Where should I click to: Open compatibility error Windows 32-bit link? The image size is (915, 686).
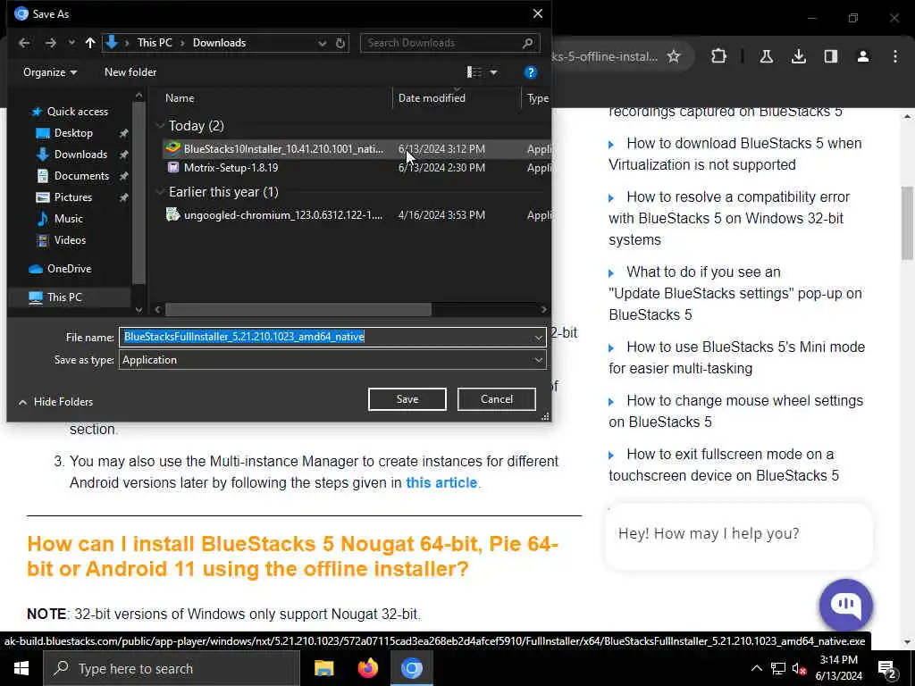pos(729,218)
